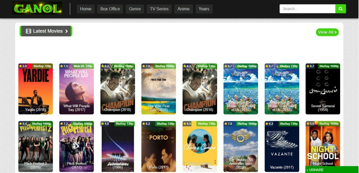Open the Years menu
359x173 pixels.
tap(204, 9)
